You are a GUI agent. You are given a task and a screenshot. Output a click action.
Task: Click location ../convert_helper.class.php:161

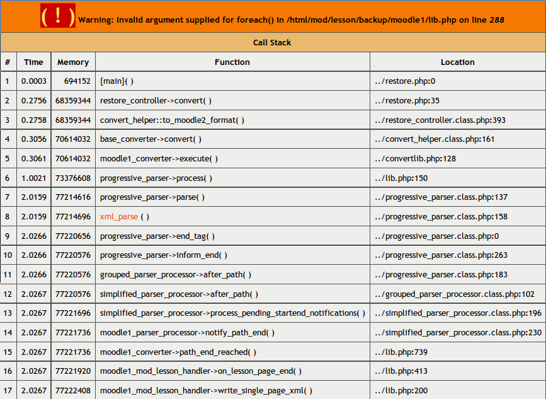point(435,139)
